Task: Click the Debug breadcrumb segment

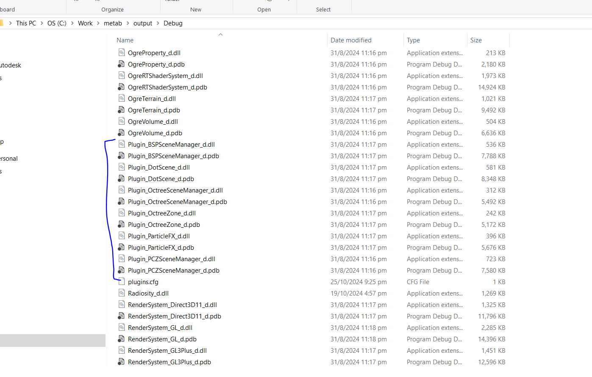Action: click(x=173, y=23)
